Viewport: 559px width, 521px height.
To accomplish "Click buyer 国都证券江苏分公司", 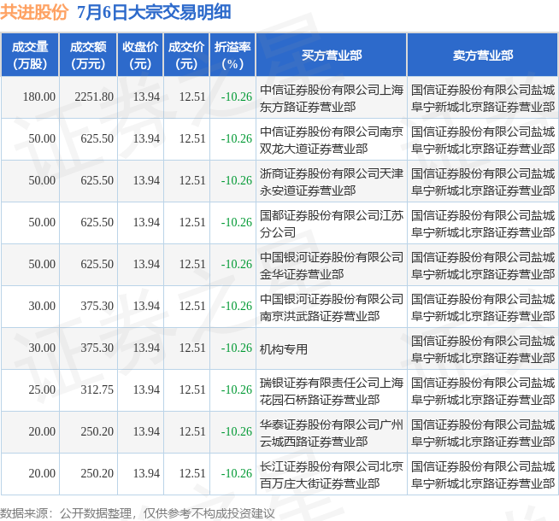I will (x=331, y=224).
